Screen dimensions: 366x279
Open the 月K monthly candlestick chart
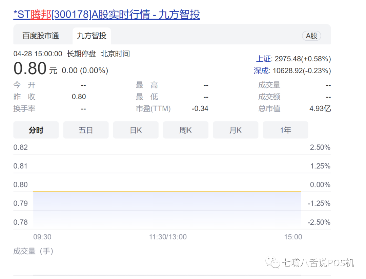235,130
